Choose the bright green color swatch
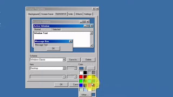 (81, 81)
